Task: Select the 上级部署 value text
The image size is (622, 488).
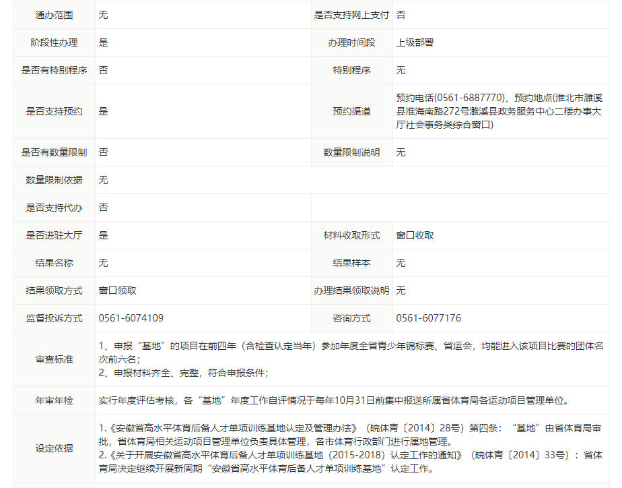Action: [x=415, y=42]
